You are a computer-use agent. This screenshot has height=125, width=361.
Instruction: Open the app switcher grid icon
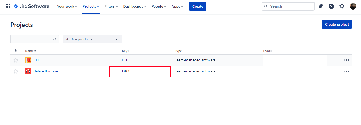click(8, 6)
